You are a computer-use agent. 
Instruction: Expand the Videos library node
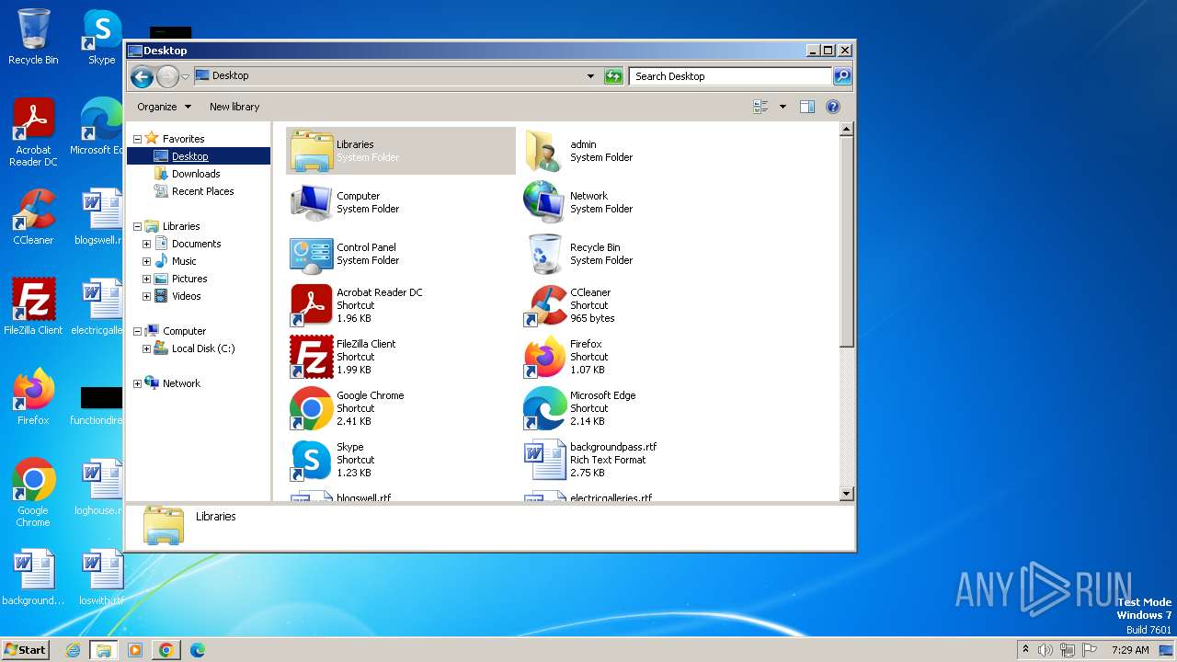146,296
